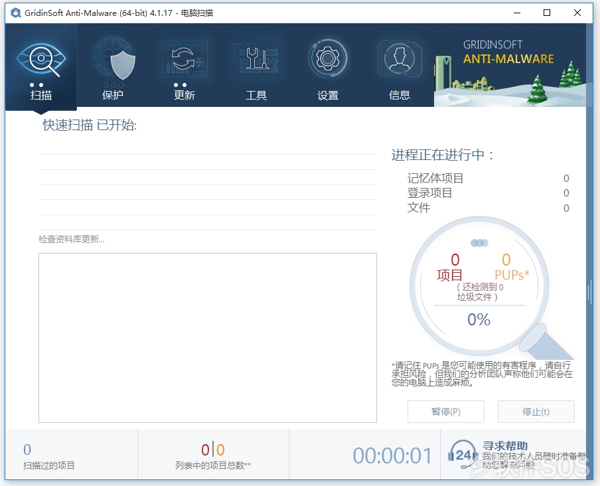Click inside the empty scan results list box

coord(208,338)
